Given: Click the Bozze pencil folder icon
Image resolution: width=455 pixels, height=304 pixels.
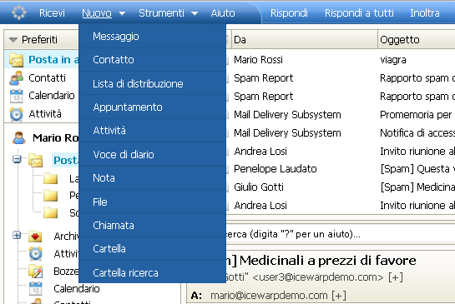Looking at the screenshot, I should click(x=36, y=272).
